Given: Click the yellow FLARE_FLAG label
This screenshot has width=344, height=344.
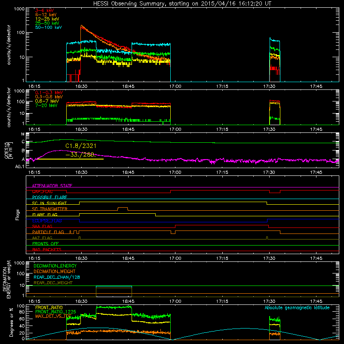Looking at the screenshot, I should (x=45, y=215).
